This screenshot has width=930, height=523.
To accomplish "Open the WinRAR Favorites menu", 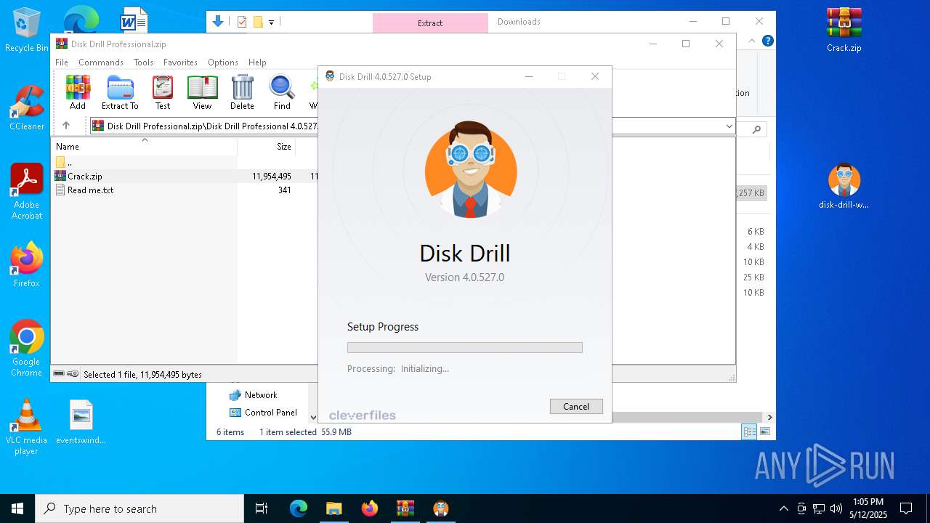I will 180,62.
